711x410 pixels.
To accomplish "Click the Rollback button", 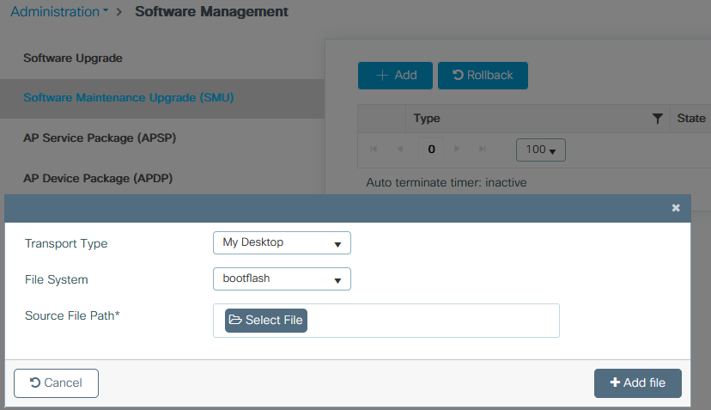I will [x=483, y=76].
